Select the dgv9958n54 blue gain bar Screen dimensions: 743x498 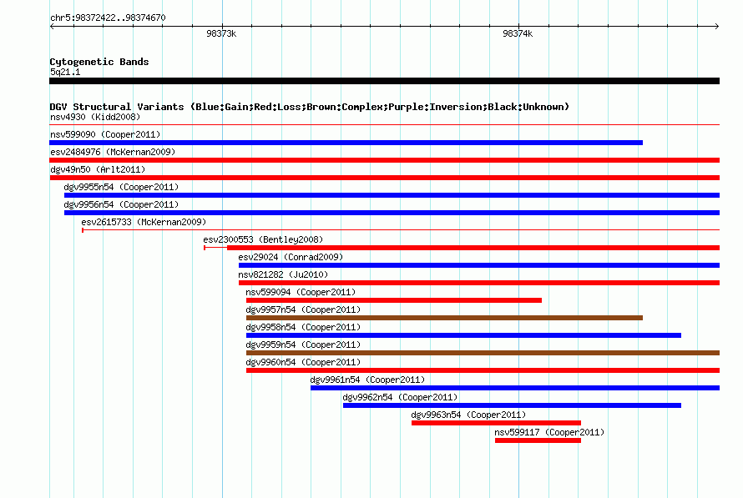click(x=463, y=335)
